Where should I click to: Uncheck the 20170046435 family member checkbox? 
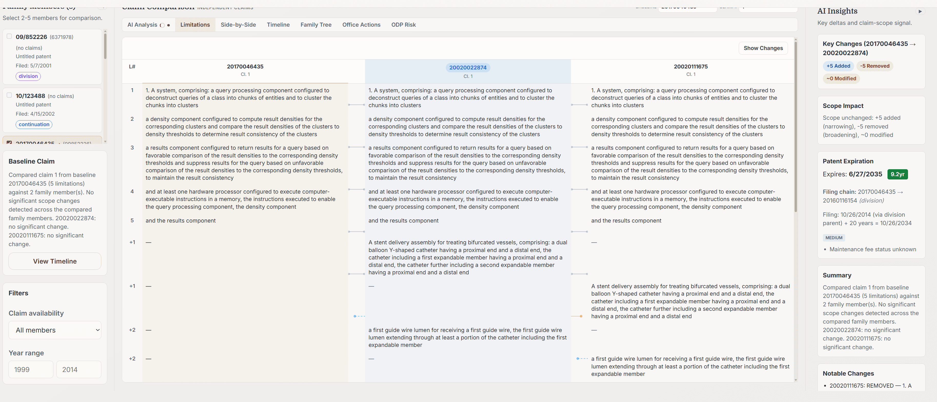[x=9, y=143]
